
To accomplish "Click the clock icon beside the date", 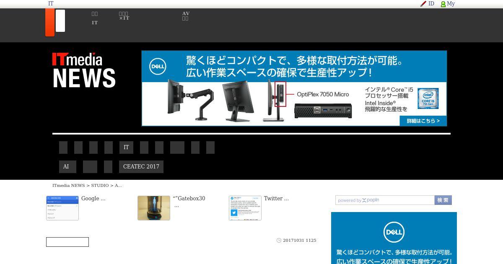I will click(279, 241).
